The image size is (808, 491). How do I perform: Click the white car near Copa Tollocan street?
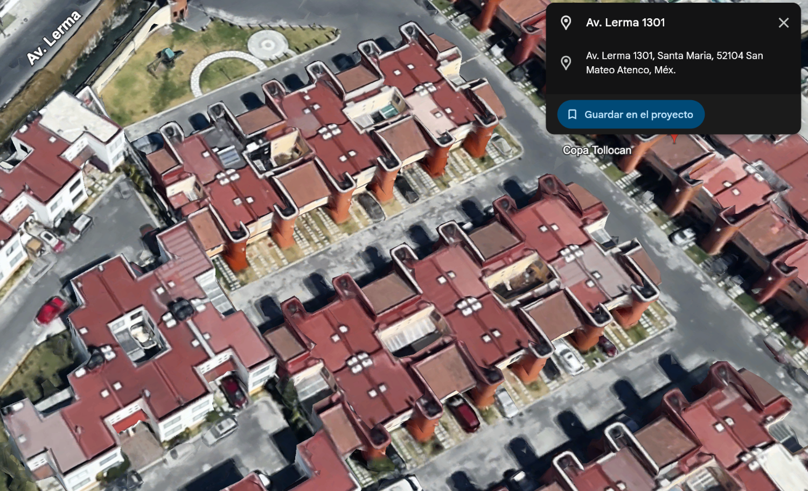(683, 236)
